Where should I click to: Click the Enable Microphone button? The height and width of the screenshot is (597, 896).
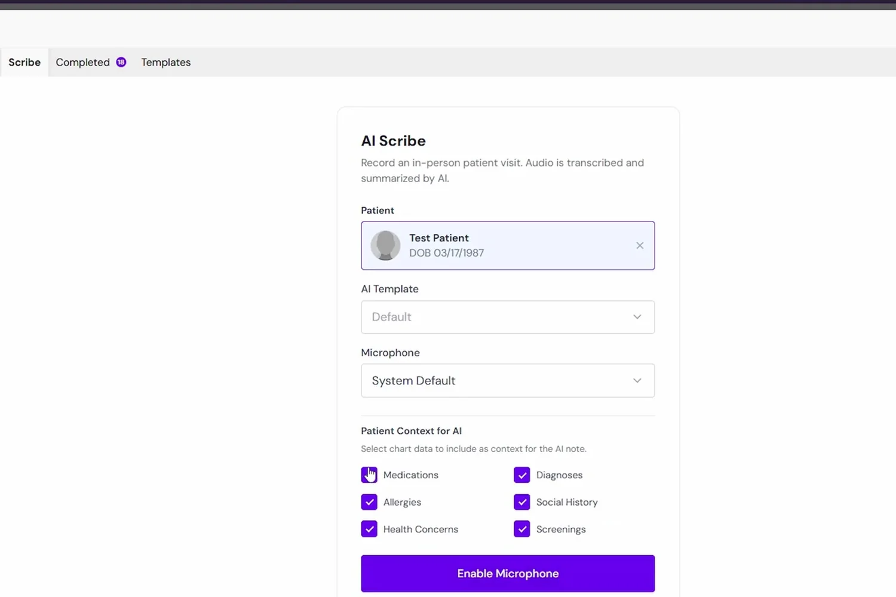(x=508, y=574)
